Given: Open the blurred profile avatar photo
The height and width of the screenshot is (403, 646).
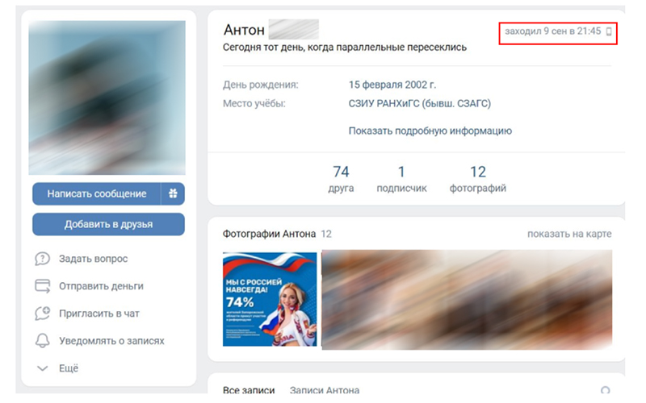Looking at the screenshot, I should [x=107, y=98].
